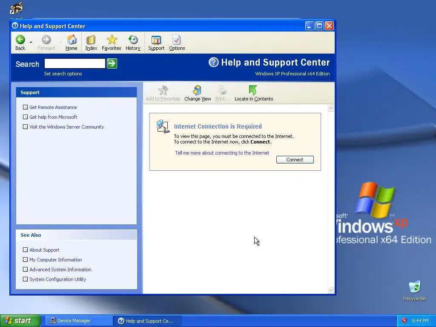Minimize the Help and Support Center window
Image resolution: width=436 pixels, height=327 pixels.
point(310,26)
